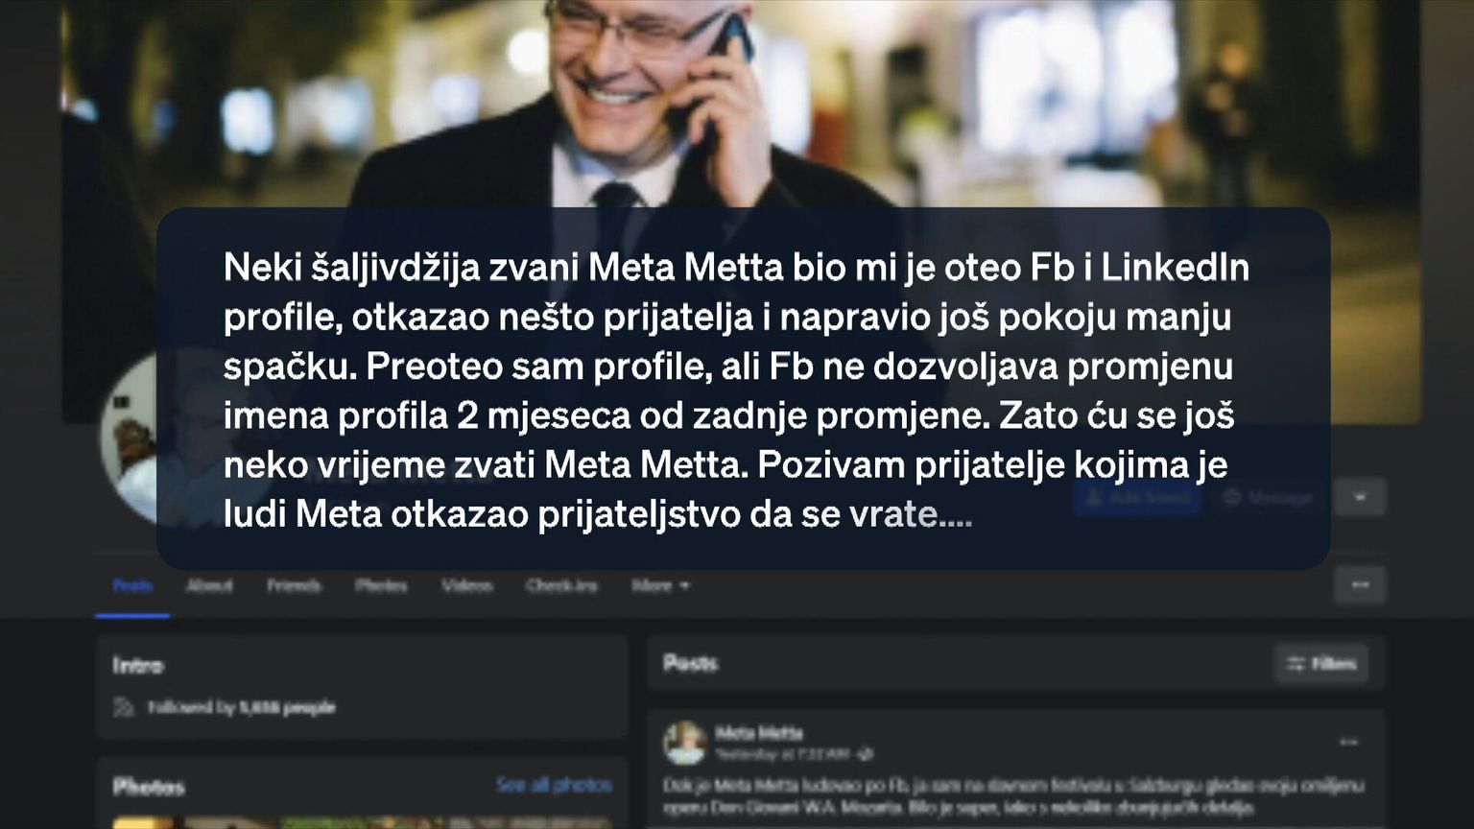Click the person icon on Add friend button
Image resolution: width=1474 pixels, height=829 pixels.
[x=1093, y=497]
